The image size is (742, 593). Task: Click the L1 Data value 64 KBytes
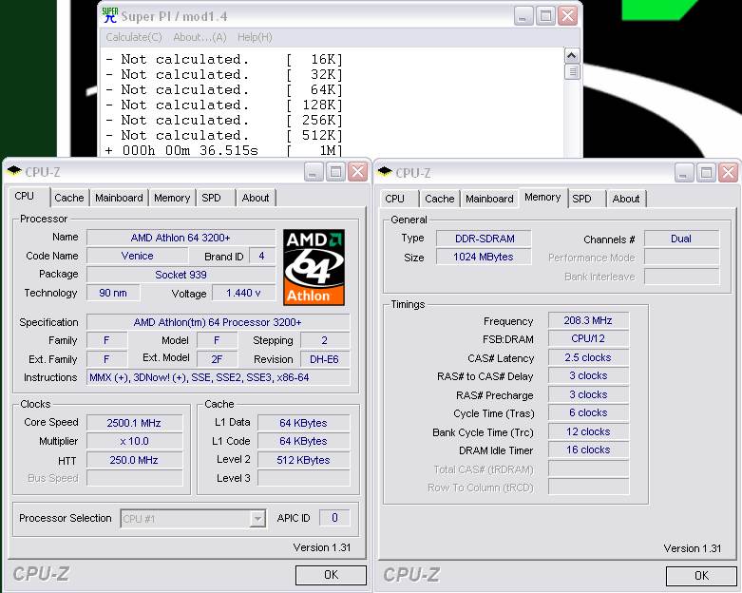pyautogui.click(x=303, y=423)
